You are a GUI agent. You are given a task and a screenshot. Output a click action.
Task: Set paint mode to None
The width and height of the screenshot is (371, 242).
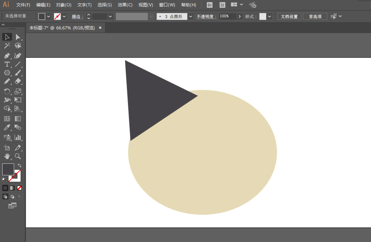(x=19, y=188)
